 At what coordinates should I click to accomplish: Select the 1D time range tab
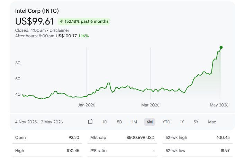[x=105, y=122]
